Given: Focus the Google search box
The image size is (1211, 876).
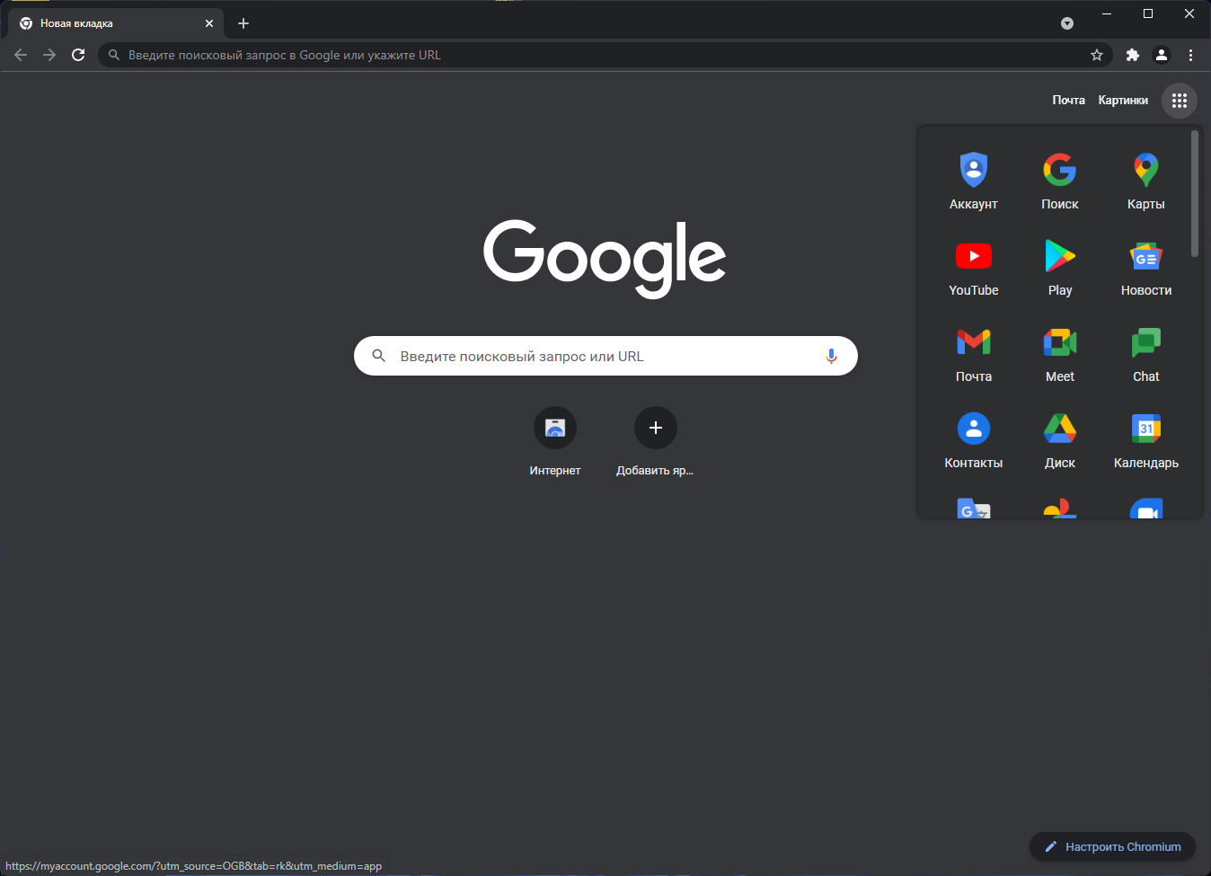Looking at the screenshot, I should (x=605, y=356).
